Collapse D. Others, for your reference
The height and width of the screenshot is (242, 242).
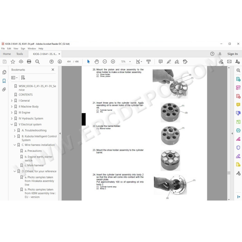[15, 171]
